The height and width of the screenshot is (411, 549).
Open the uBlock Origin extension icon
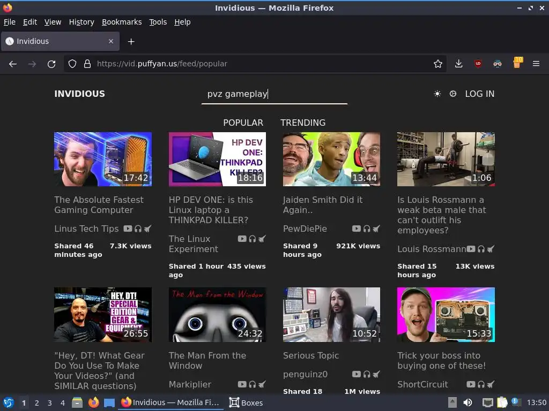coord(478,64)
